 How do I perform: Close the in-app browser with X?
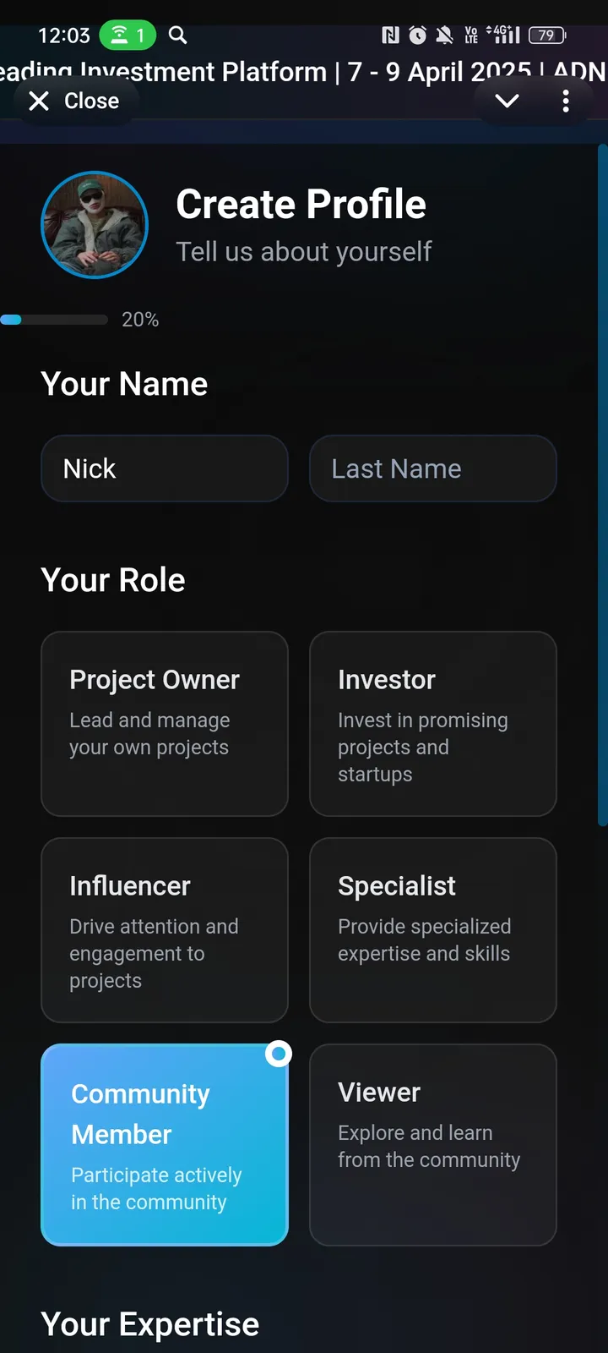click(x=74, y=101)
